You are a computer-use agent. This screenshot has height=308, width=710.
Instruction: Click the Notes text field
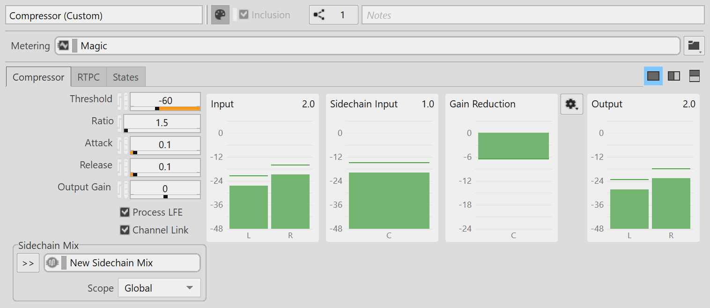(x=532, y=15)
